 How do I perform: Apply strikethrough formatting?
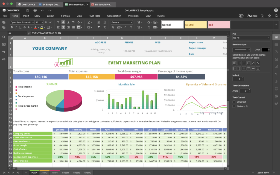(x=24, y=27)
